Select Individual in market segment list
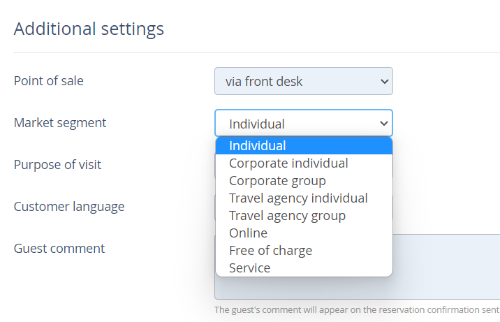 [x=304, y=146]
